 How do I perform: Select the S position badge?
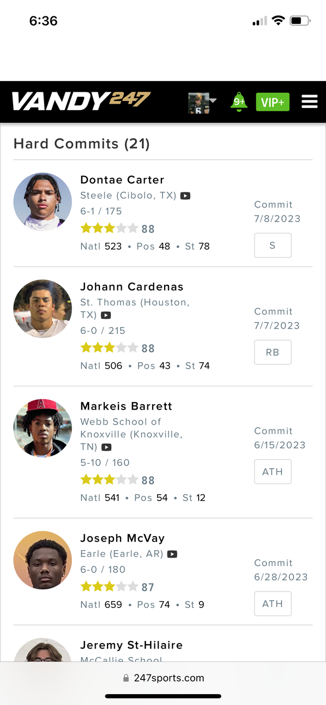click(273, 246)
